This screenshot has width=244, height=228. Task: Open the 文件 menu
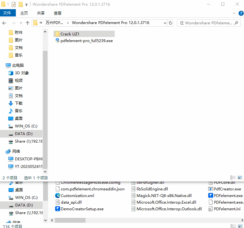coord(7,13)
